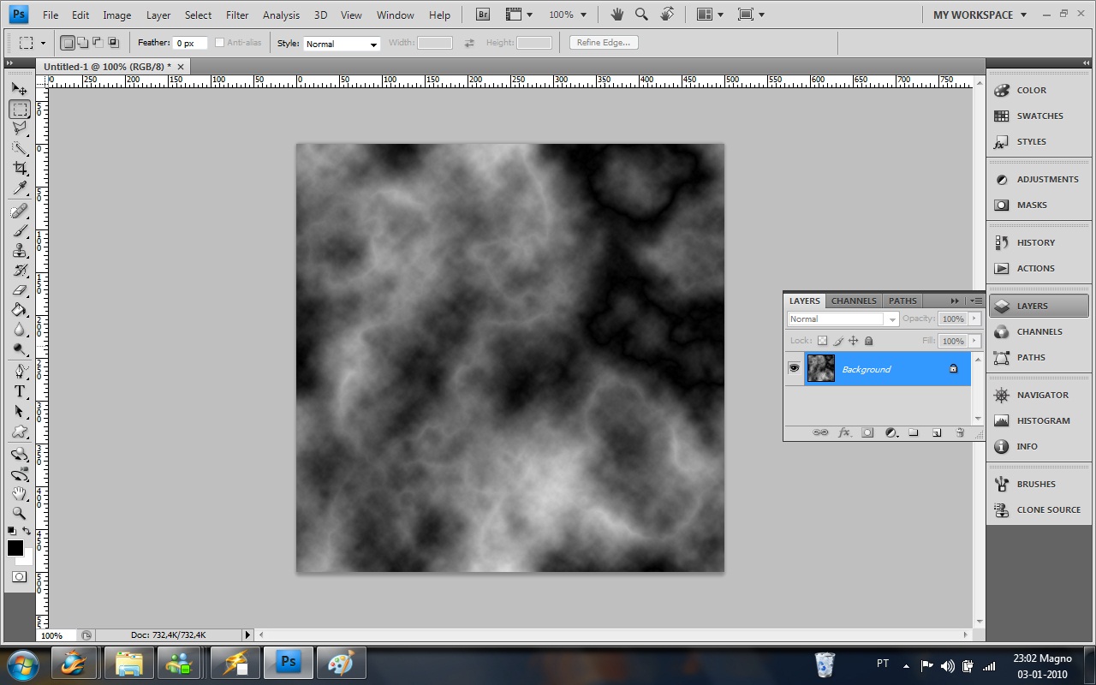1096x685 pixels.
Task: Choose New selection mode
Action: 68,43
